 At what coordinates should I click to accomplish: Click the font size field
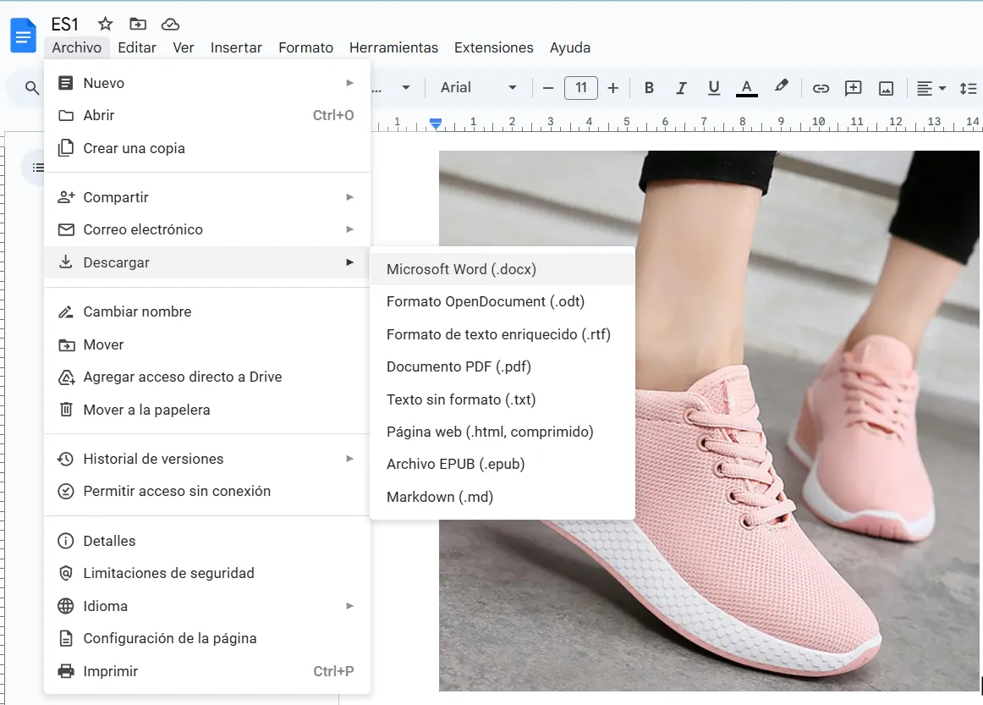click(581, 88)
